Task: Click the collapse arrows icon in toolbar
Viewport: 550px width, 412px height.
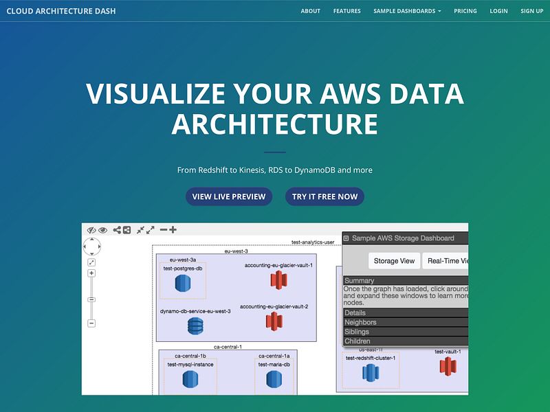Action: point(141,230)
